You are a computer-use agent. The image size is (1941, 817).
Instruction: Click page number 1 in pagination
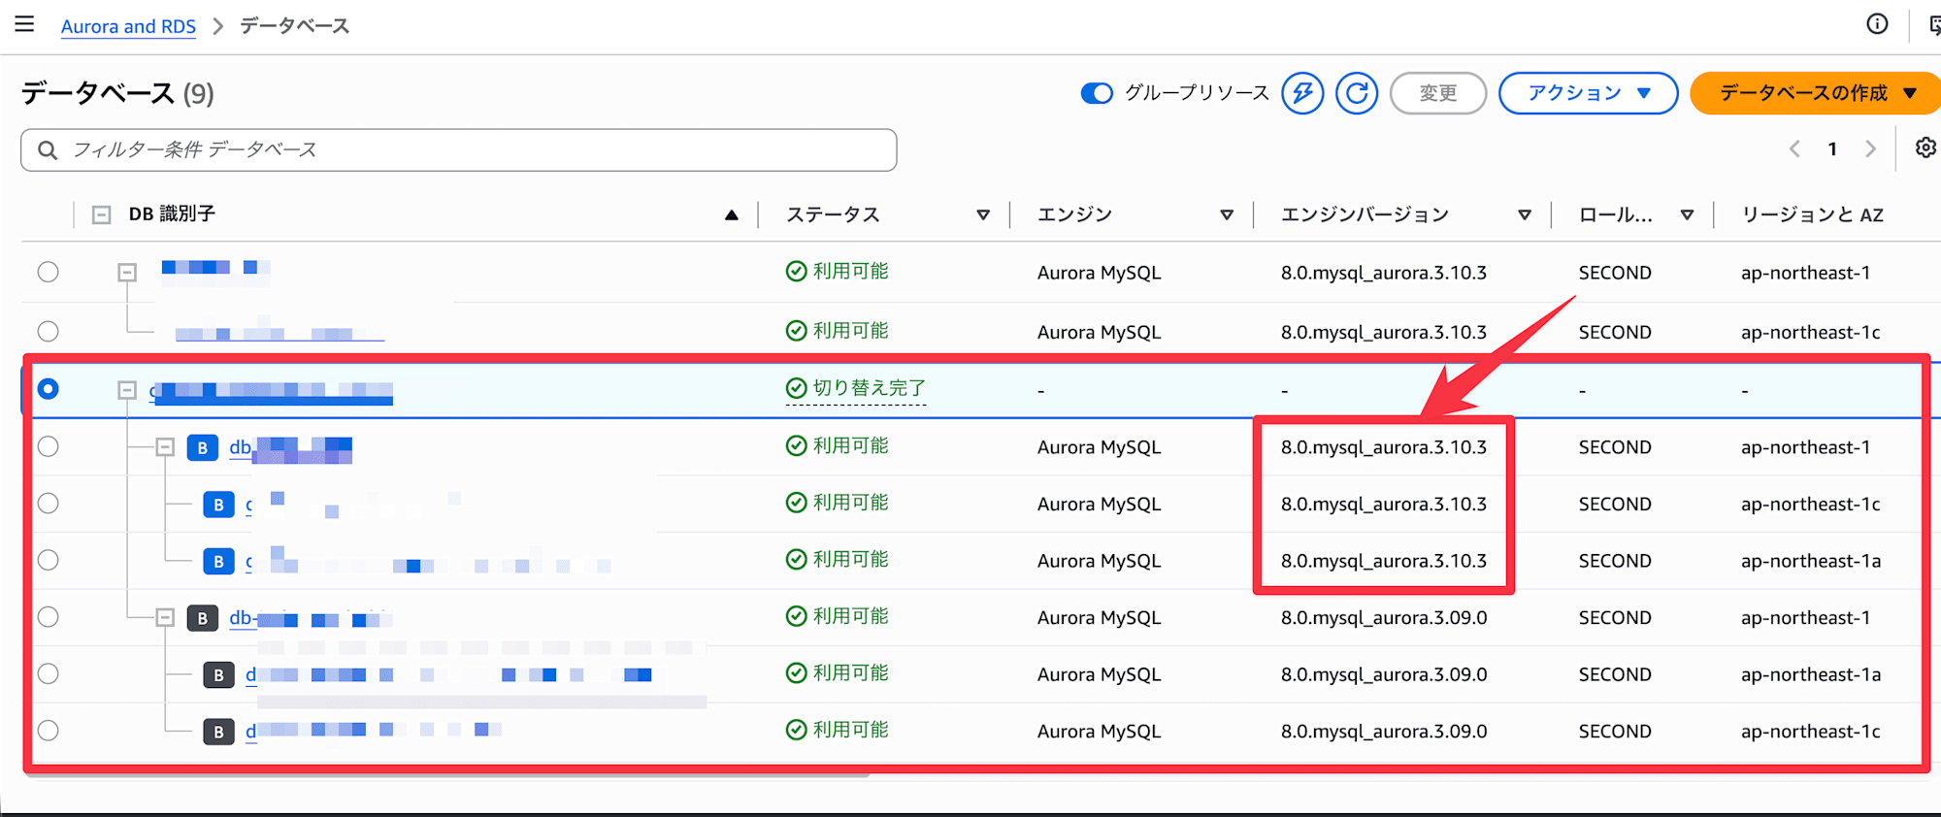[1832, 148]
